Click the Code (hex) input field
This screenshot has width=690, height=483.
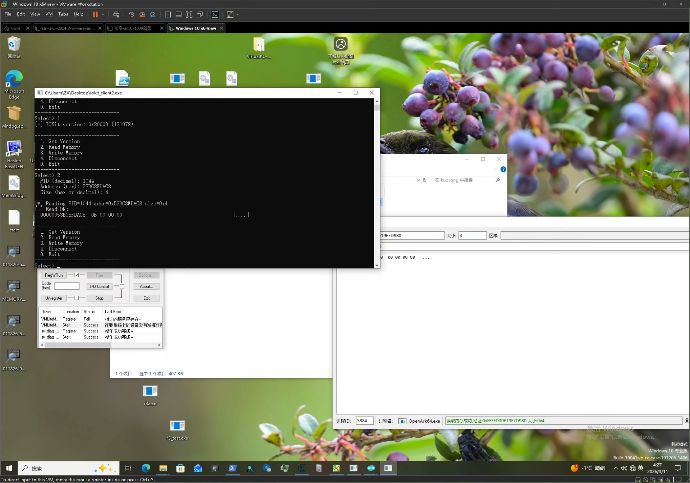click(x=67, y=286)
